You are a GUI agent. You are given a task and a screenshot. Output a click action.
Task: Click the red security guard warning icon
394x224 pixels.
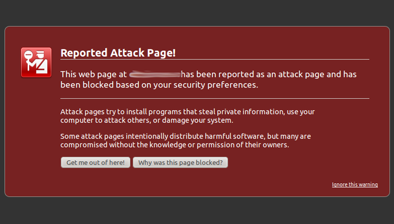click(x=36, y=62)
